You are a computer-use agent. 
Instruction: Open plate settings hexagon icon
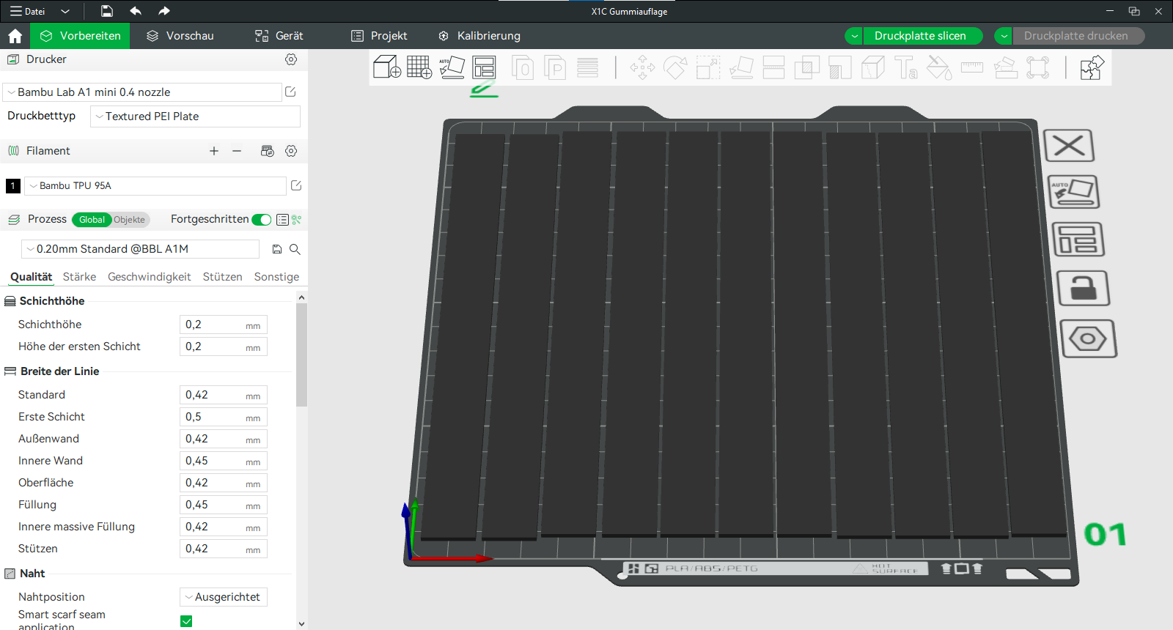coord(1088,338)
